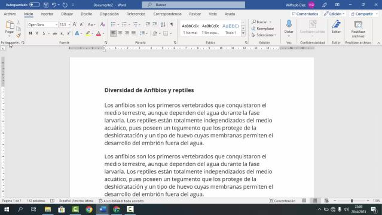This screenshot has height=215, width=382.
Task: Enable Concentración mode in status bar
Action: coord(282,201)
